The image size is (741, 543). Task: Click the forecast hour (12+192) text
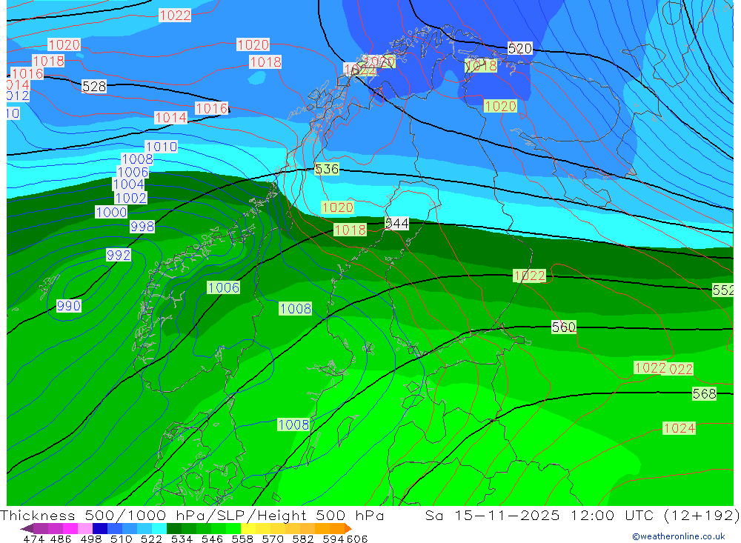701,515
